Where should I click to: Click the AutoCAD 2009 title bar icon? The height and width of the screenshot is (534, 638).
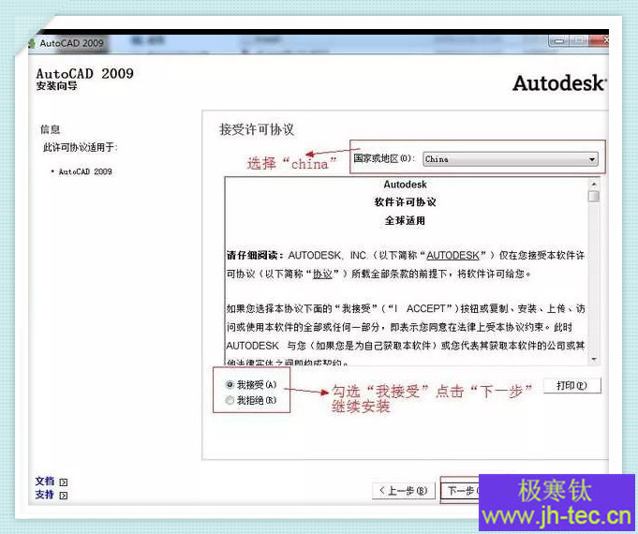point(32,43)
